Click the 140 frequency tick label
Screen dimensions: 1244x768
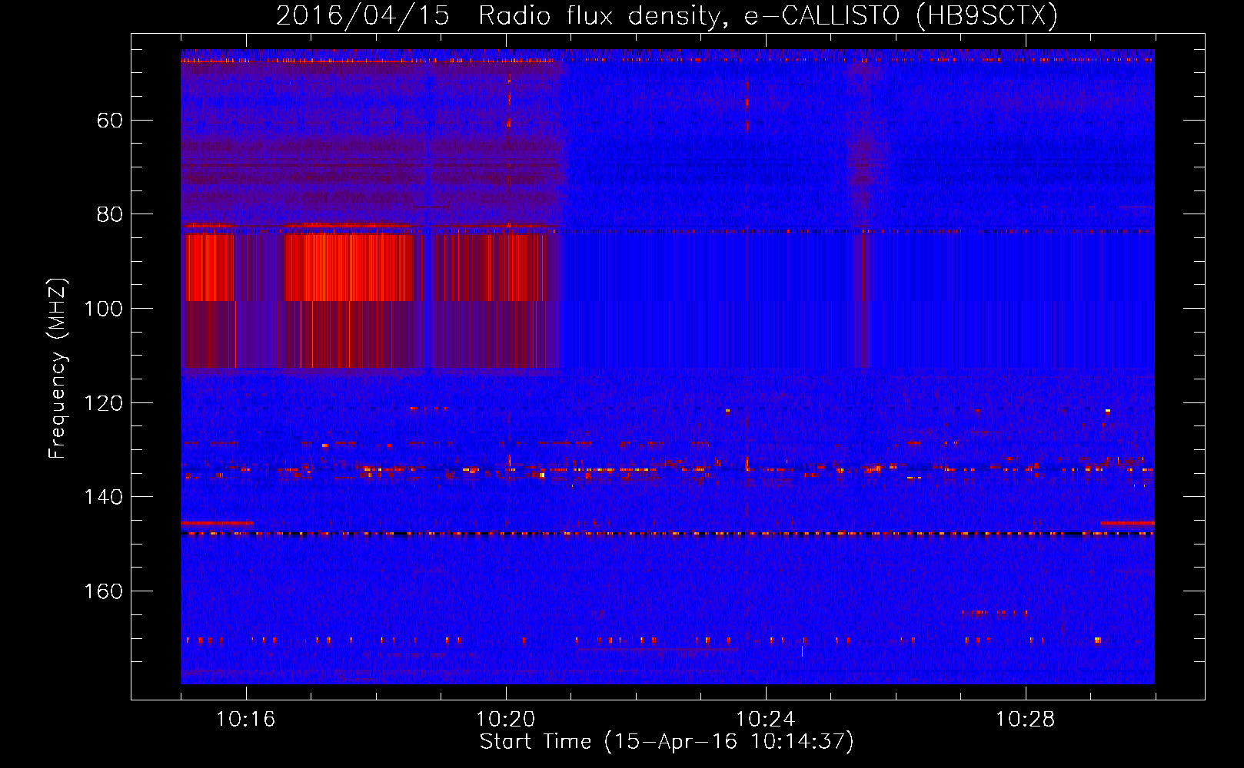pos(103,497)
